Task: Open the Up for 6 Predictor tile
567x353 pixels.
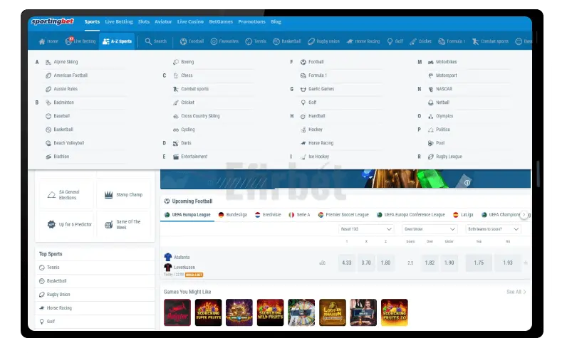Action: tap(66, 224)
